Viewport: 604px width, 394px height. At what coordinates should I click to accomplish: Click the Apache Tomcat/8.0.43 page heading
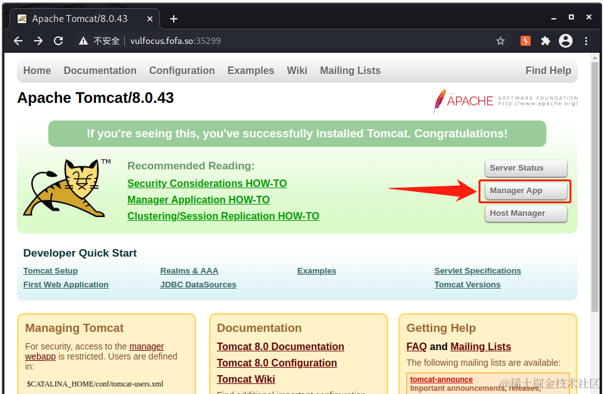click(95, 98)
